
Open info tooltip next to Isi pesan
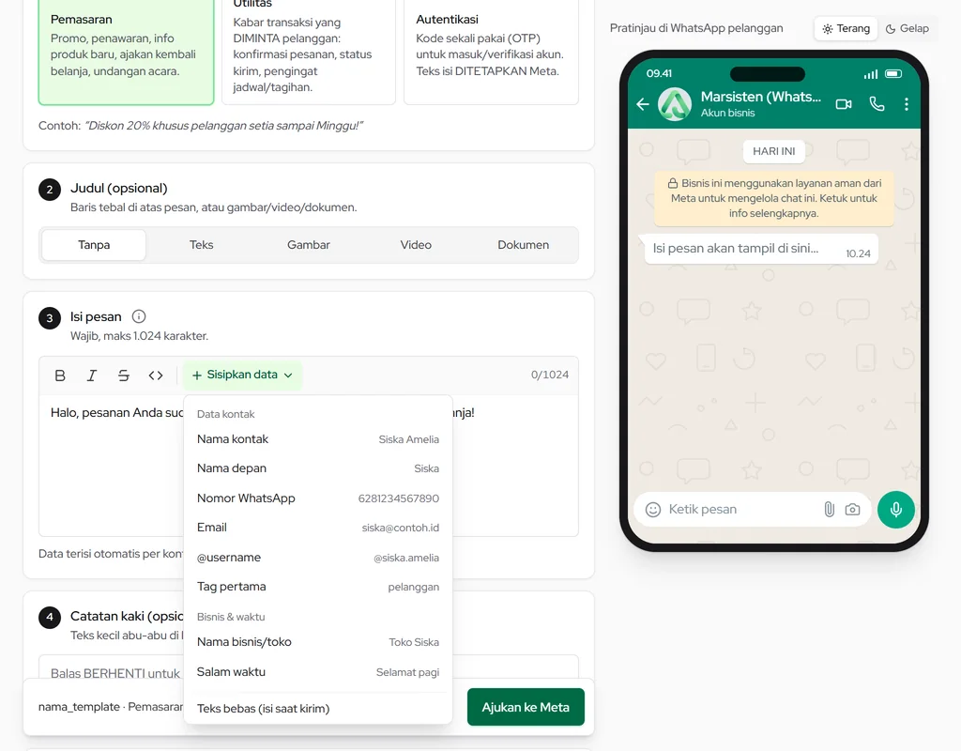(x=139, y=316)
